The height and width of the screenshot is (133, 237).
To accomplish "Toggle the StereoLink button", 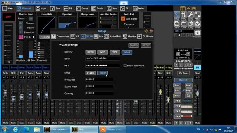I will 21,33.
